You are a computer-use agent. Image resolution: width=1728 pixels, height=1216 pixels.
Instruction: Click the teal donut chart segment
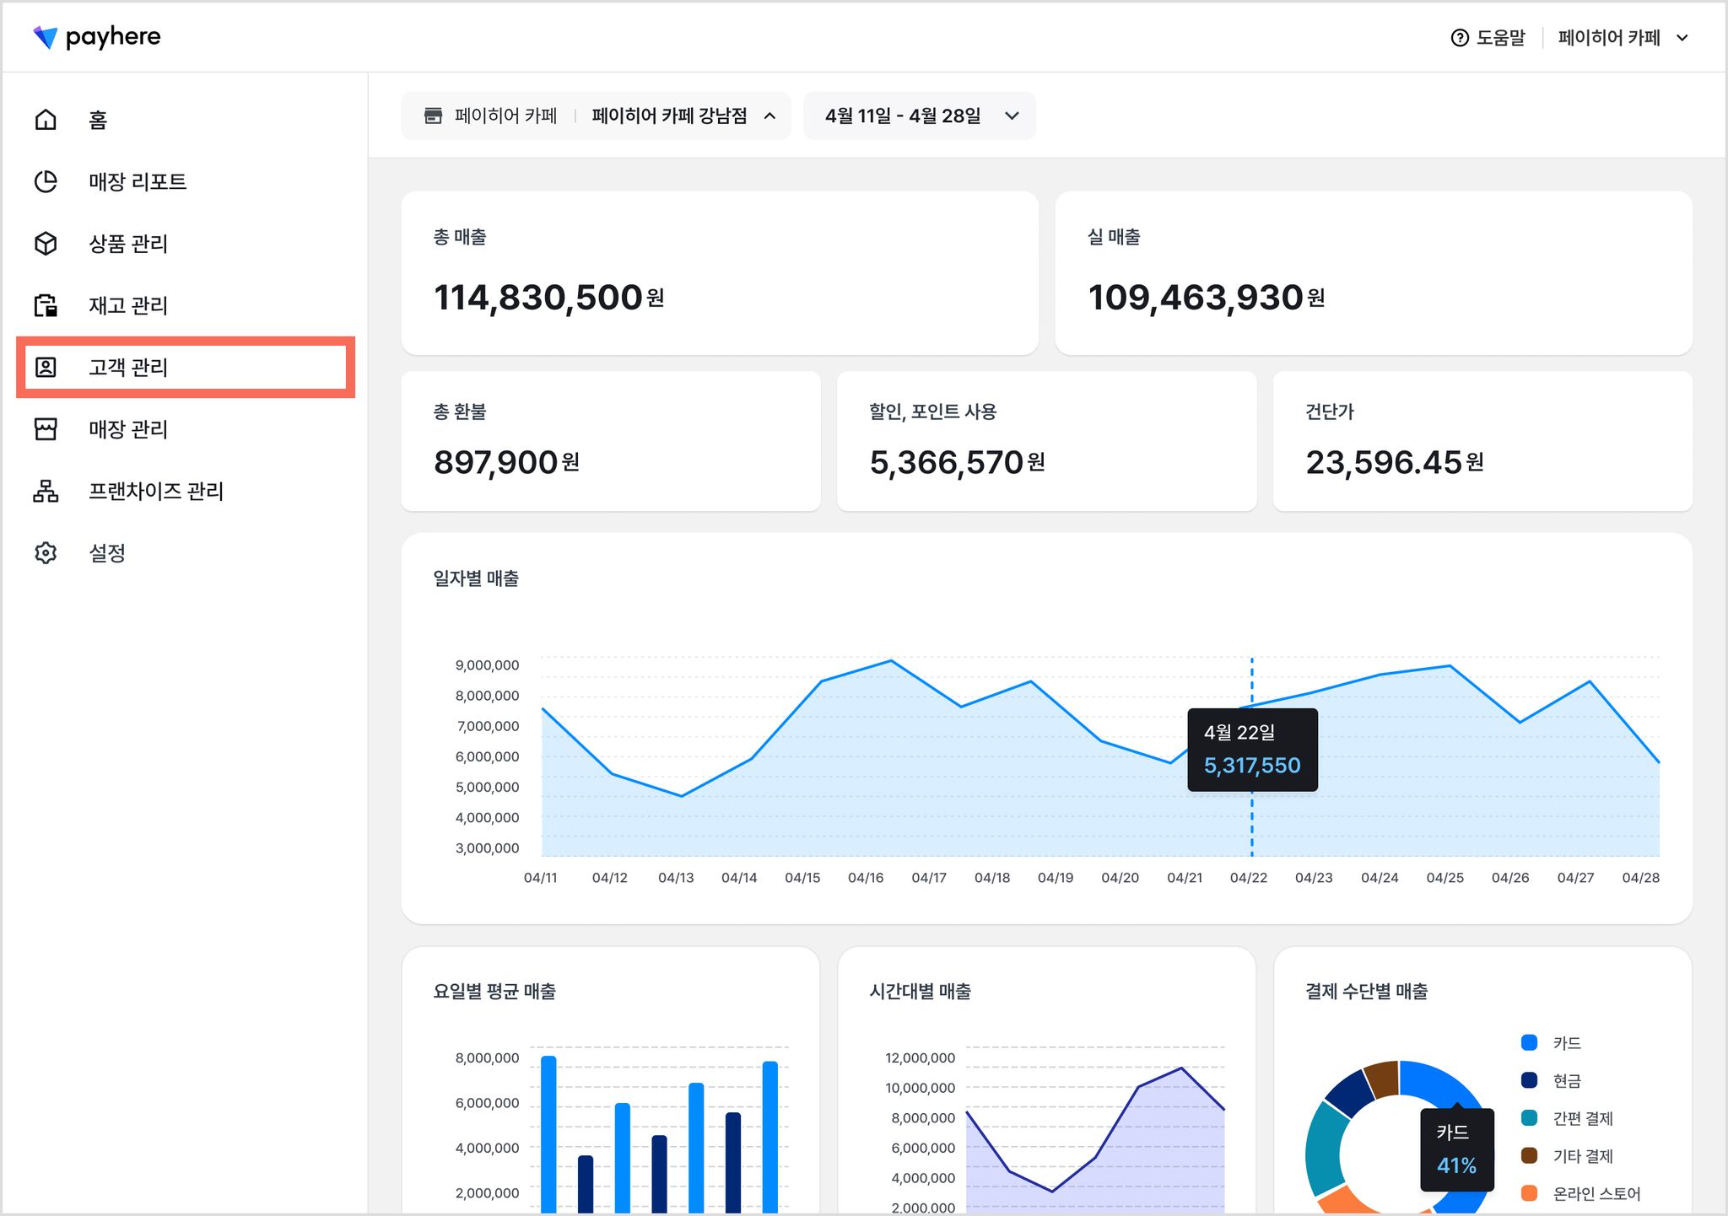pos(1323,1149)
